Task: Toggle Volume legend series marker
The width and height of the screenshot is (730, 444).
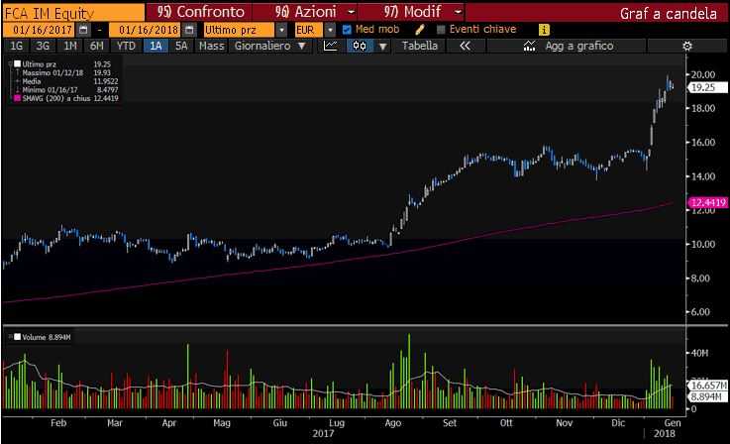Action: pyautogui.click(x=17, y=337)
